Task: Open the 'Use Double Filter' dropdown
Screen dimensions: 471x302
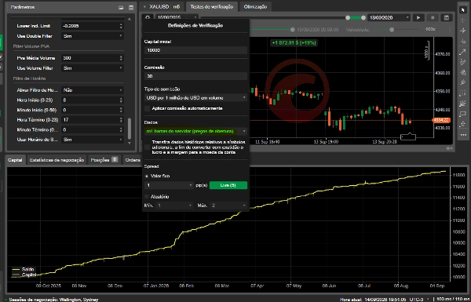Action: click(93, 36)
